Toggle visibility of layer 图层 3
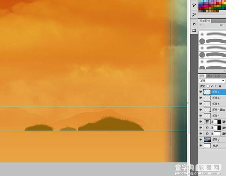This screenshot has width=226, height=176. (201, 139)
